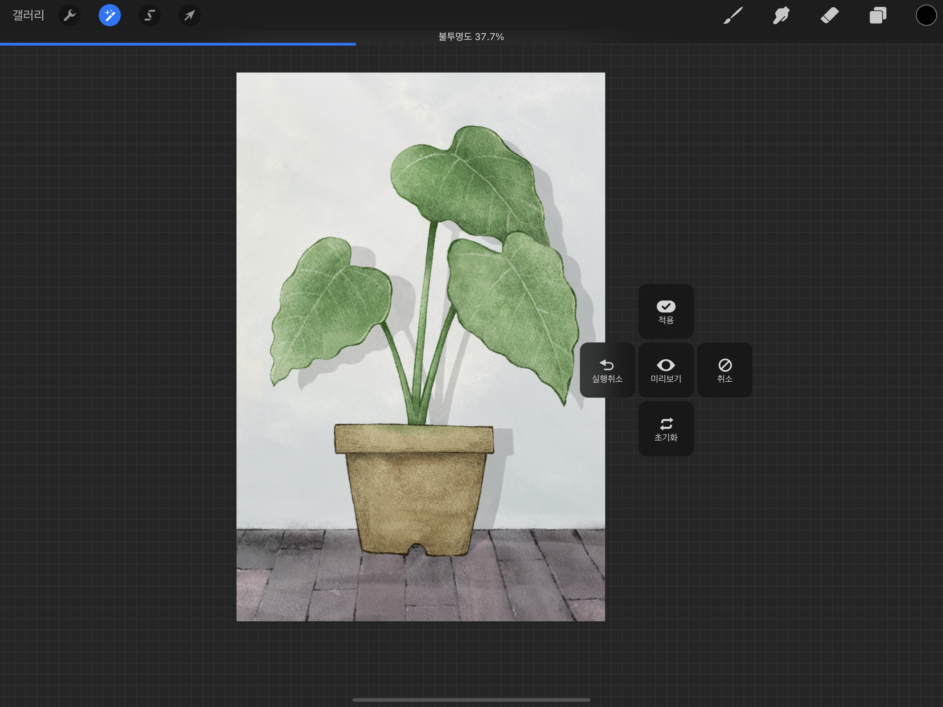943x707 pixels.
Task: Return to the 갤러리 gallery
Action: [28, 16]
